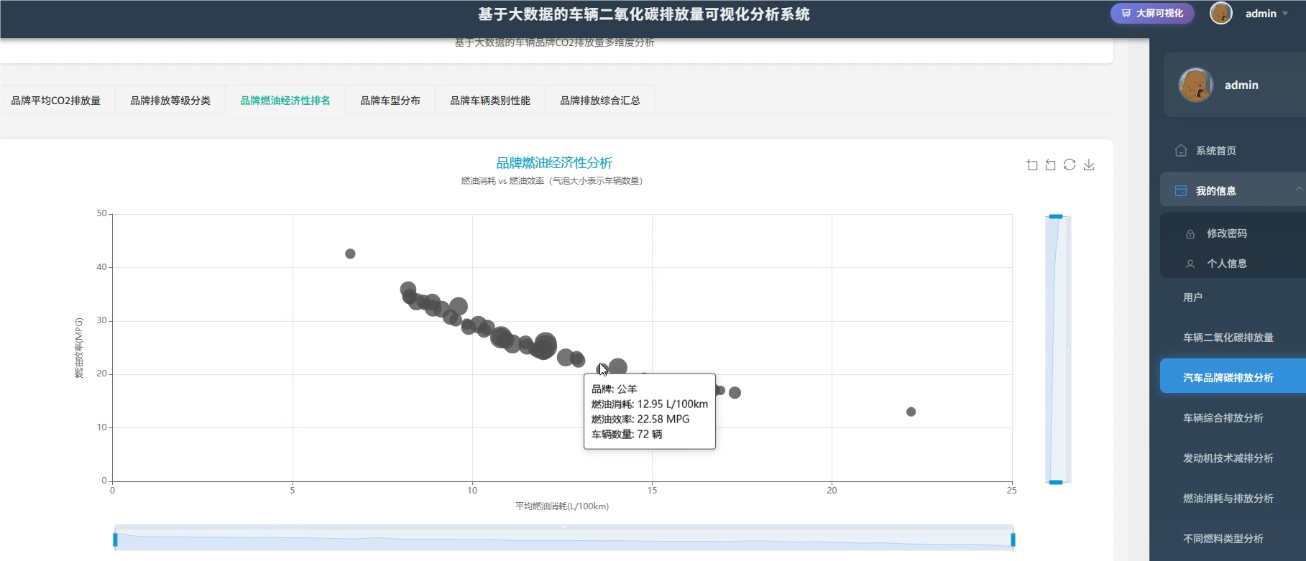Screen dimensions: 1306x561
Task: Click x-axis label 平均燃油消耗(L/100km)
Action: click(x=562, y=506)
